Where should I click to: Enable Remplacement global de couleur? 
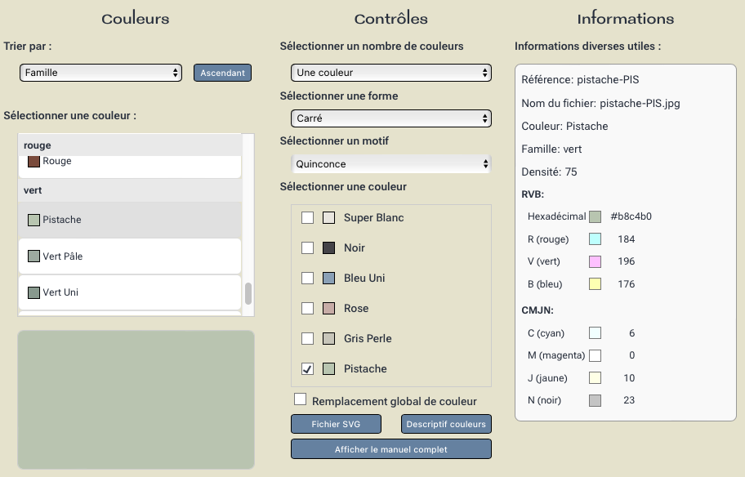point(301,399)
